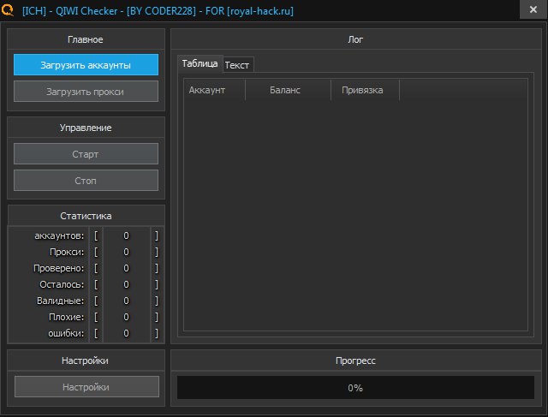
Task: Click the 0% progress bar
Action: coord(355,387)
